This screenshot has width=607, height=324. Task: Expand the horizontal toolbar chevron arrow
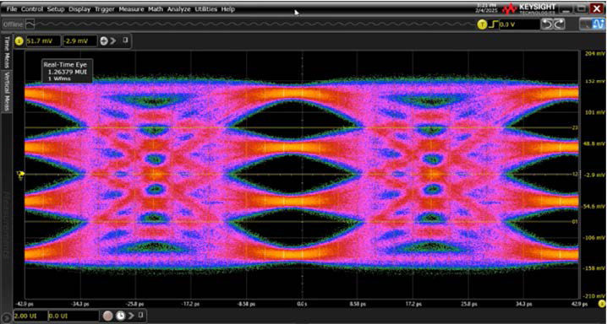coord(132,316)
